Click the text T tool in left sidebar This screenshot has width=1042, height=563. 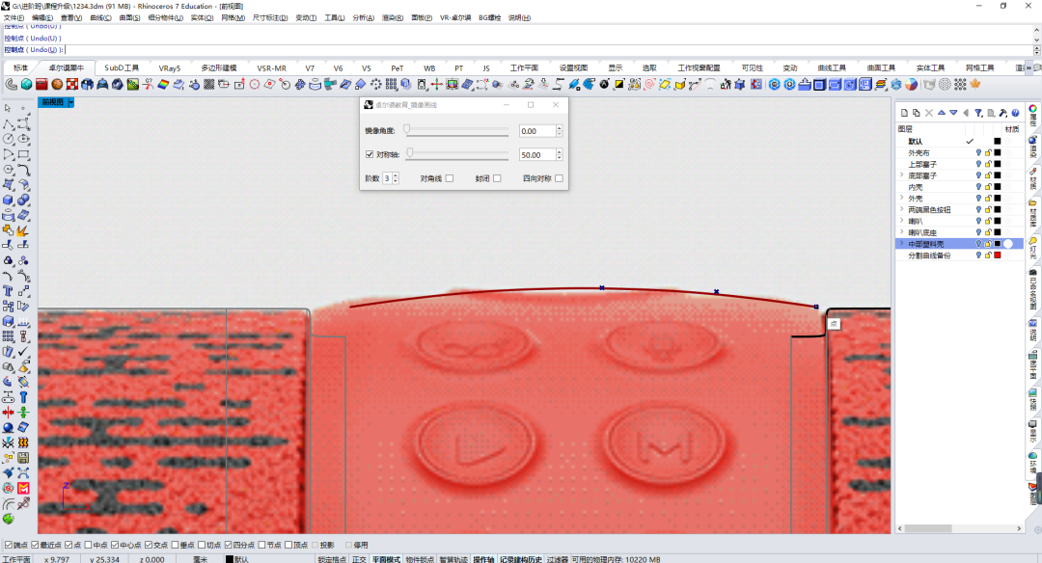[8, 291]
